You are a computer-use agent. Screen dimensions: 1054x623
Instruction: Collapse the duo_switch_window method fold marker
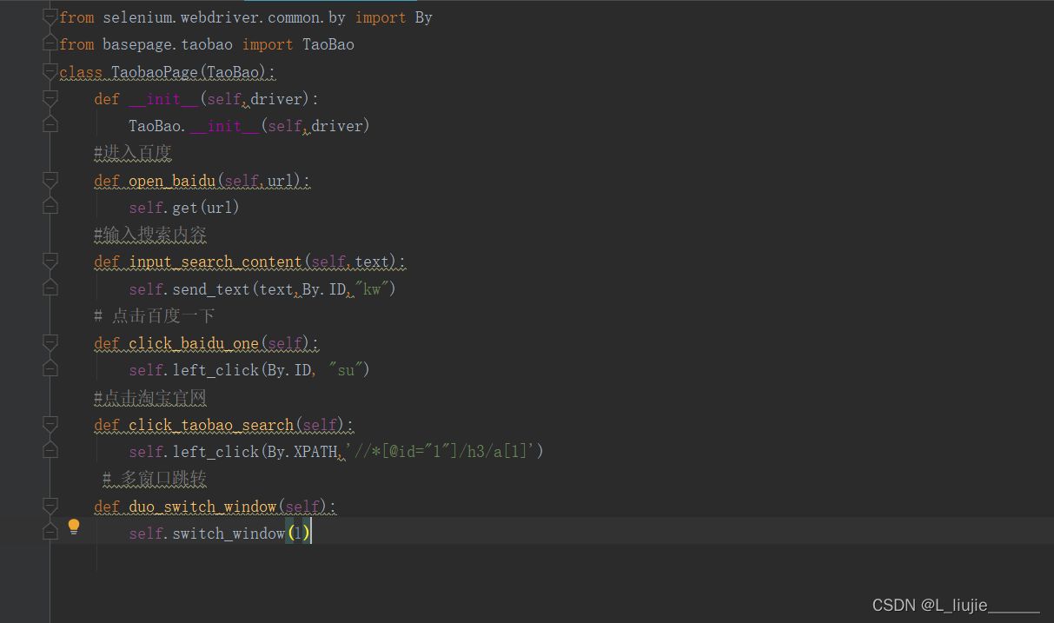[50, 506]
